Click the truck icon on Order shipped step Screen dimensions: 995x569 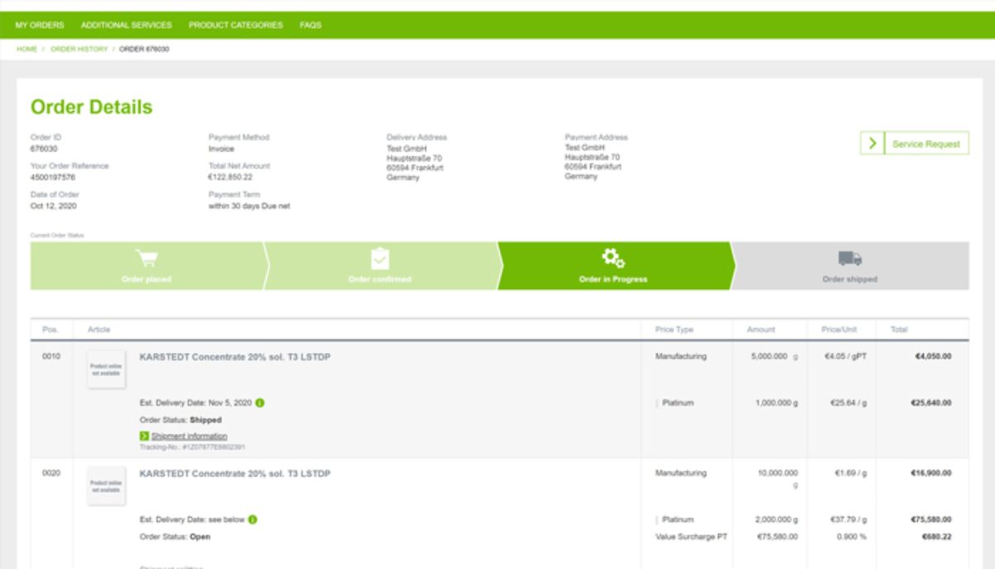click(848, 258)
